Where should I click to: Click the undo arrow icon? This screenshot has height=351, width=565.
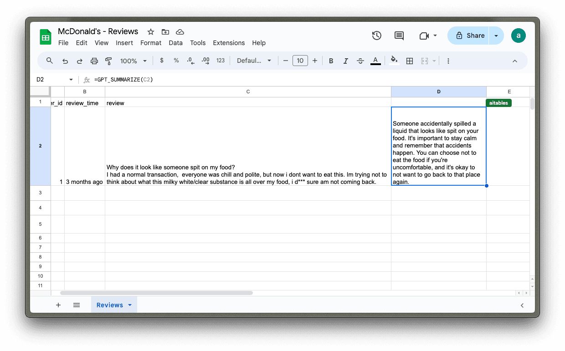(x=65, y=61)
